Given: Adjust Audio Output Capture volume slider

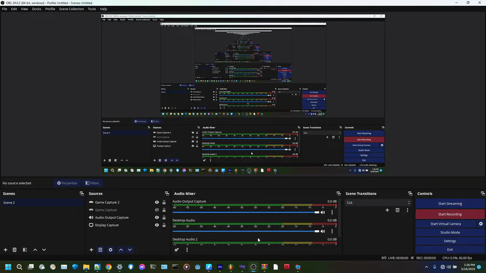Looking at the screenshot, I should [x=246, y=213].
